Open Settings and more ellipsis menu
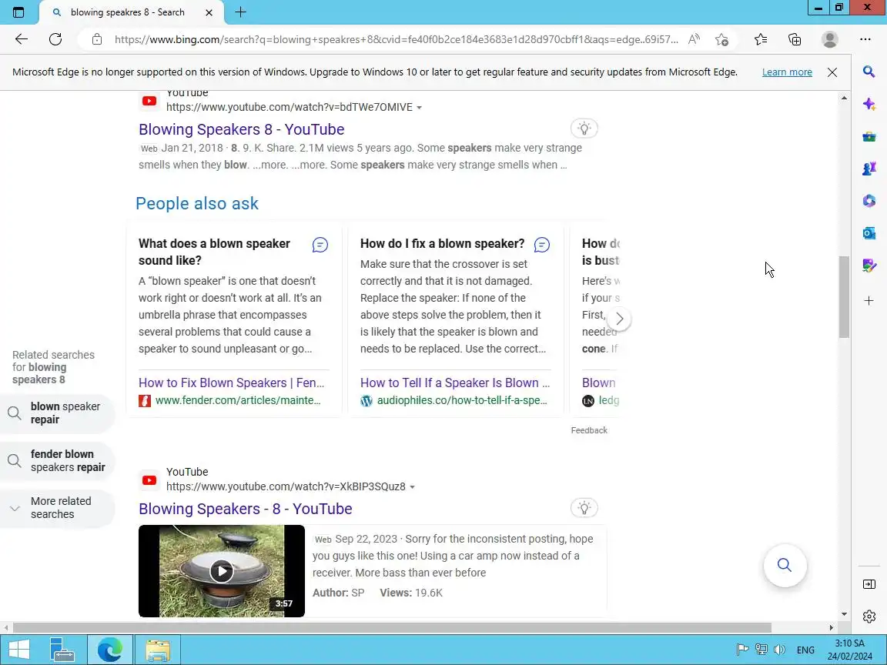 tap(865, 39)
